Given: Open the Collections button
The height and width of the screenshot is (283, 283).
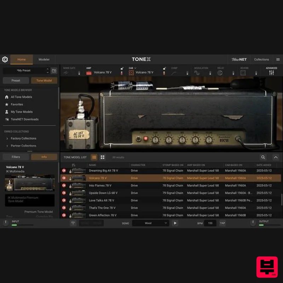Looking at the screenshot, I should coord(261,59).
